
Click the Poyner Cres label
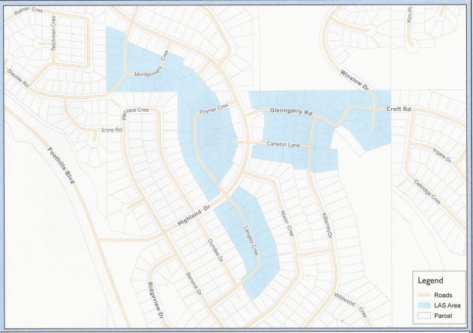point(213,112)
